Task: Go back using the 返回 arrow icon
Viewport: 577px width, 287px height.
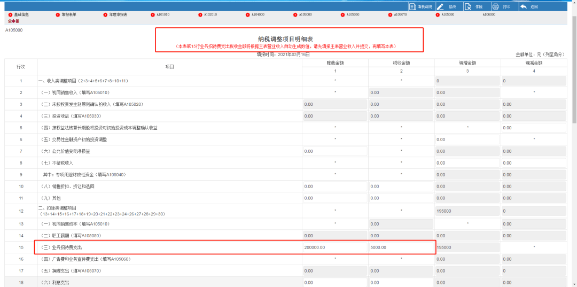Action: tap(524, 6)
